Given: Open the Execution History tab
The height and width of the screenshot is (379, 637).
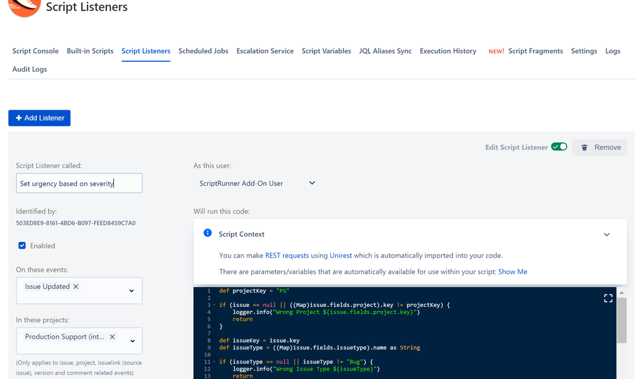Looking at the screenshot, I should pos(448,51).
